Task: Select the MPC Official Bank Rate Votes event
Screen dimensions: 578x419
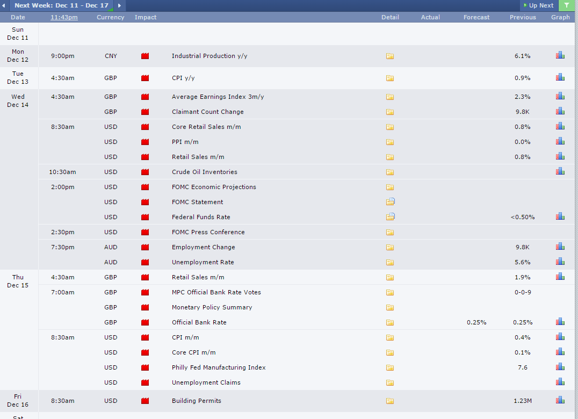Action: (x=216, y=292)
